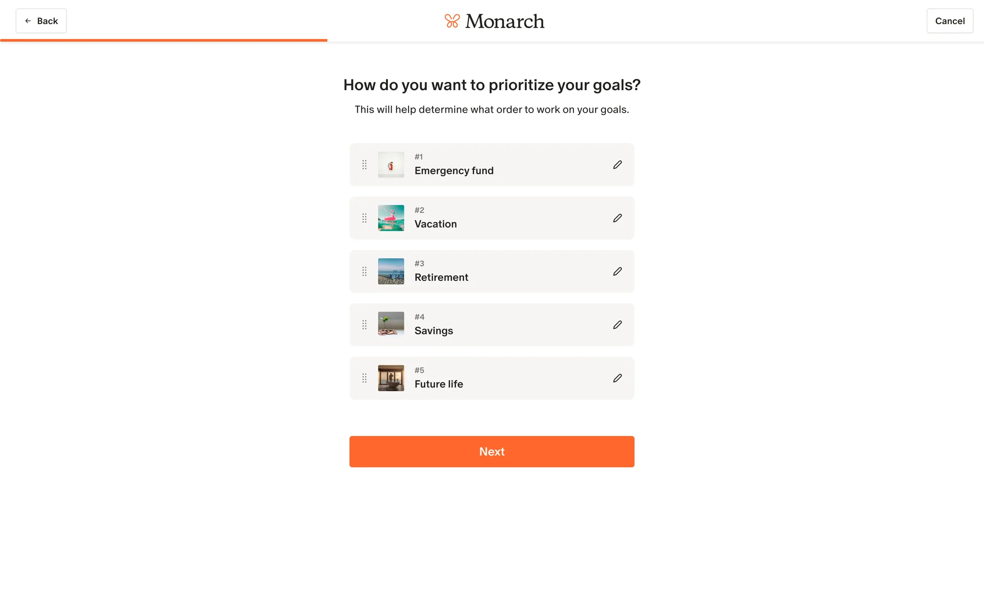Click the Retirement beach thumbnail
This screenshot has height=615, width=984.
(391, 271)
